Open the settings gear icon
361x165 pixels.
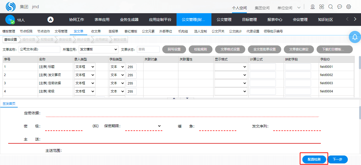point(349,7)
